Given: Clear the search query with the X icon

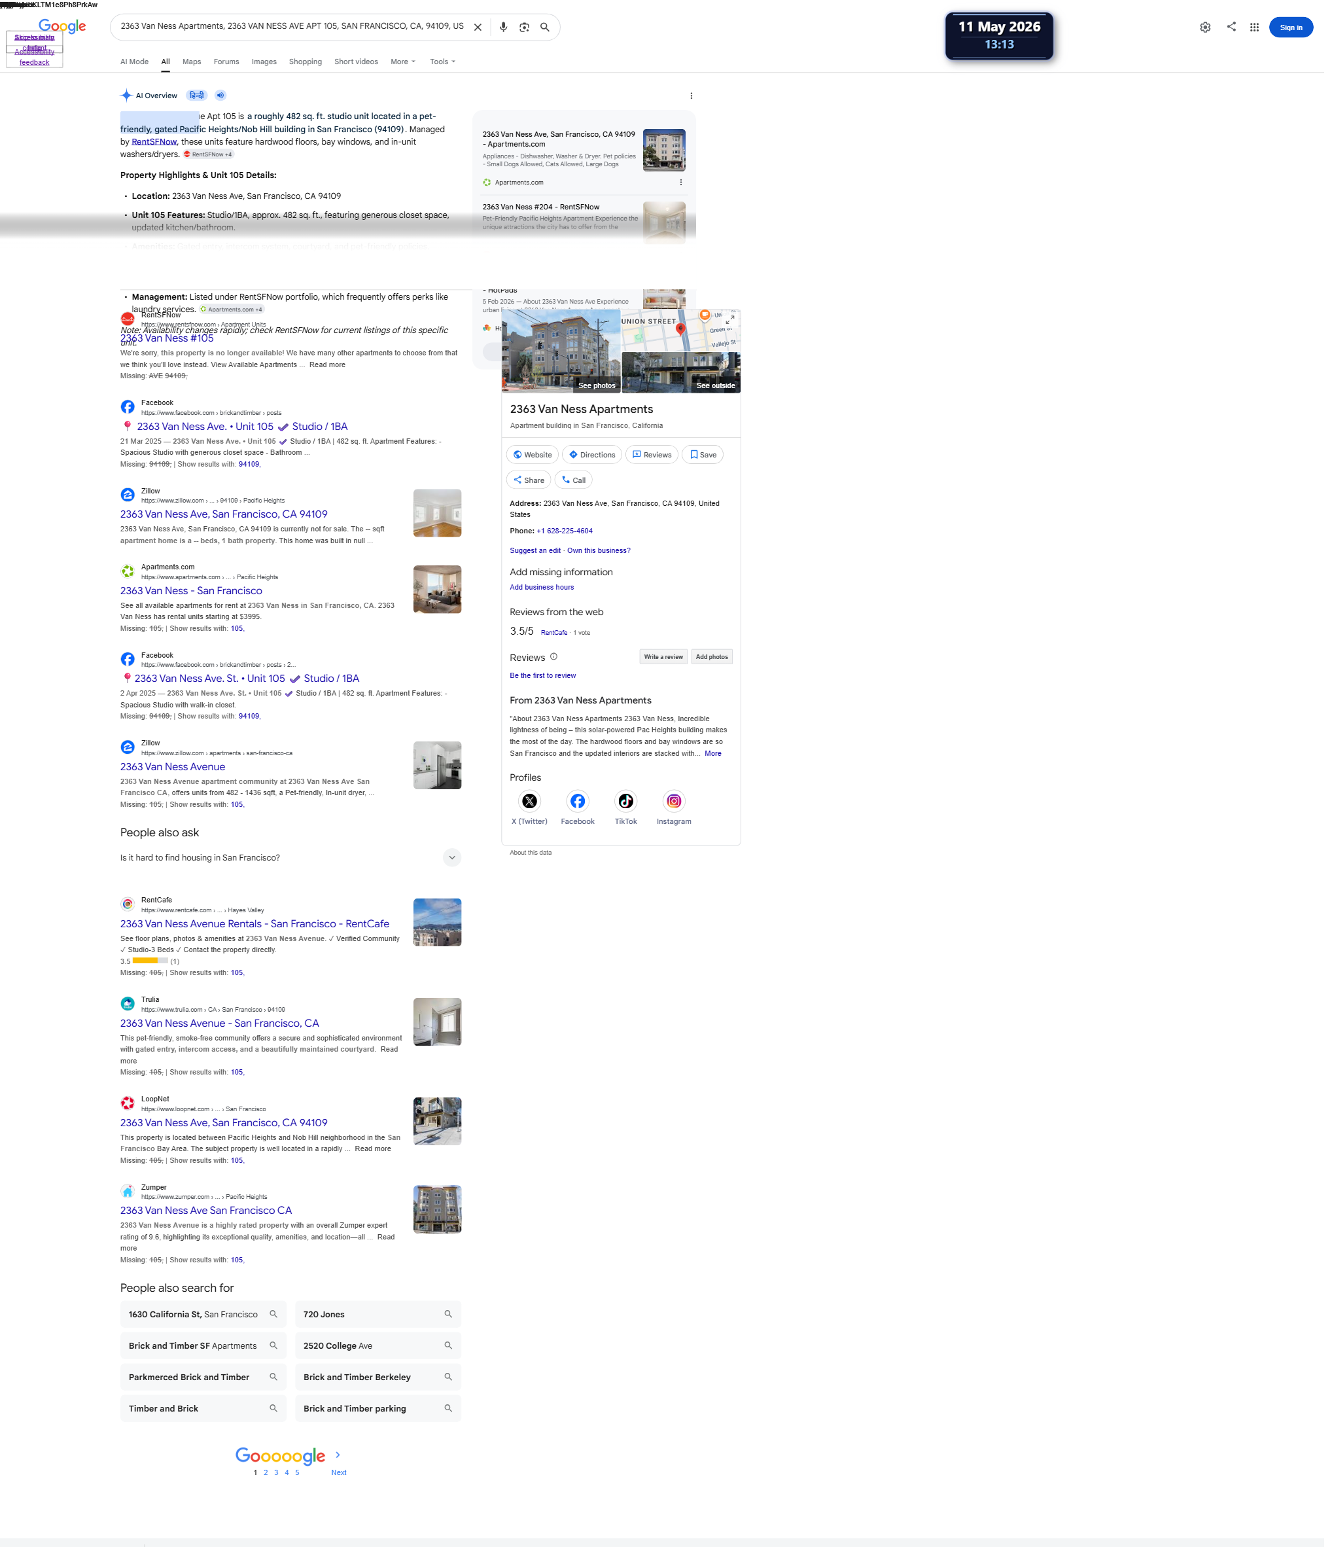Looking at the screenshot, I should [481, 27].
